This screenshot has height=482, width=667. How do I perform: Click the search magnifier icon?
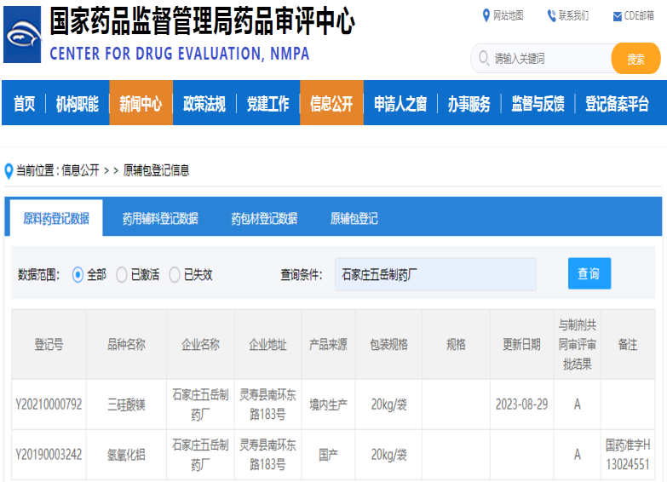click(x=484, y=58)
